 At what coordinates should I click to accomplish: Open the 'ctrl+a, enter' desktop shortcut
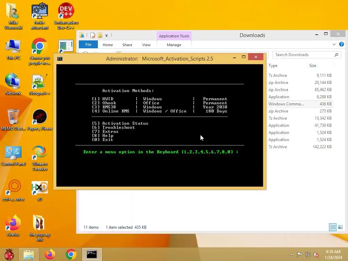(13, 190)
